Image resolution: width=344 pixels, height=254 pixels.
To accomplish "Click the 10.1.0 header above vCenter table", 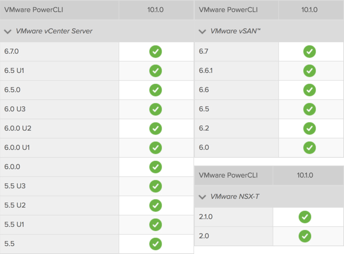I will [x=156, y=9].
